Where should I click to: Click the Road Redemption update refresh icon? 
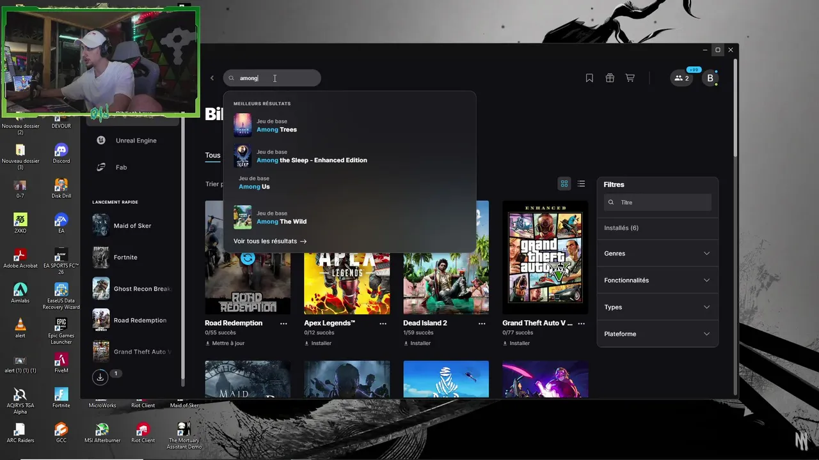pyautogui.click(x=248, y=258)
